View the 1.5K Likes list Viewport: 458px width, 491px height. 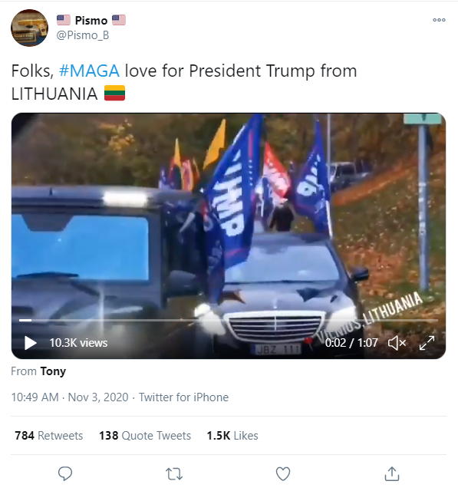[x=232, y=436]
